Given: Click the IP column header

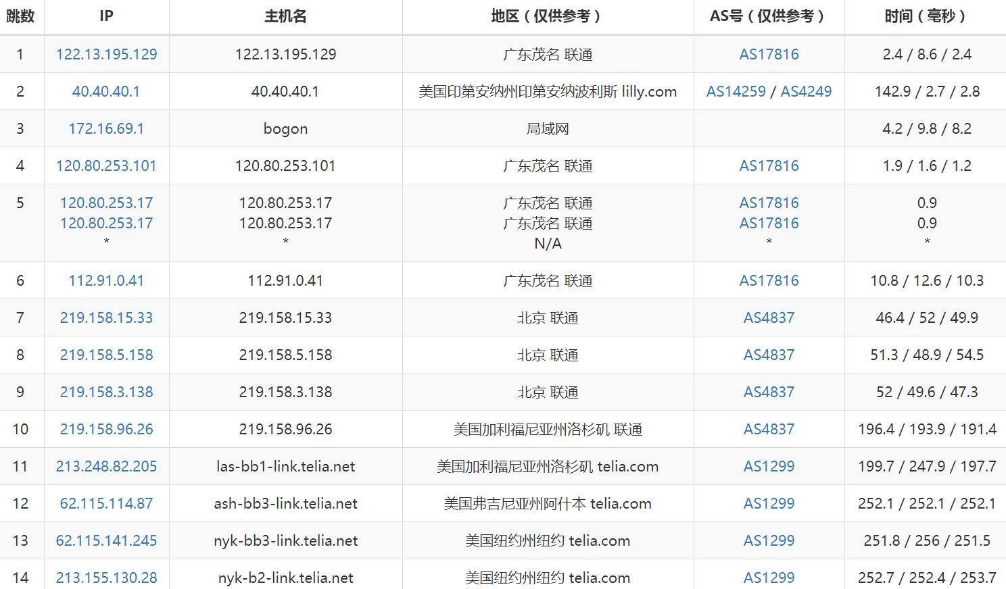Looking at the screenshot, I should pos(106,16).
